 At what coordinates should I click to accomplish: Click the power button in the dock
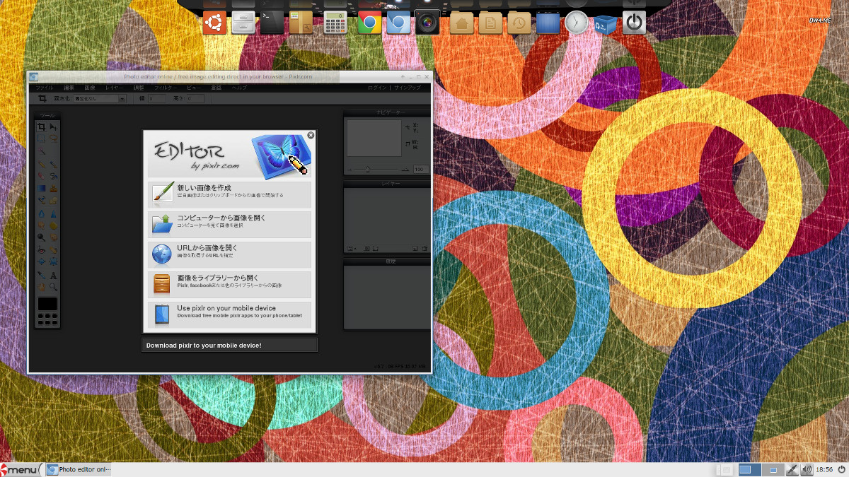click(634, 23)
